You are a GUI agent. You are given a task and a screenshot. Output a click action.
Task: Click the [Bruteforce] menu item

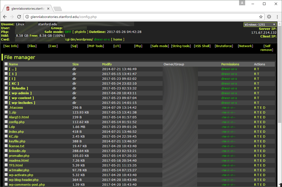coord(224,46)
